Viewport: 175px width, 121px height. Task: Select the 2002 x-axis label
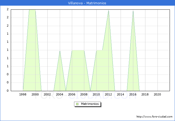47,94
